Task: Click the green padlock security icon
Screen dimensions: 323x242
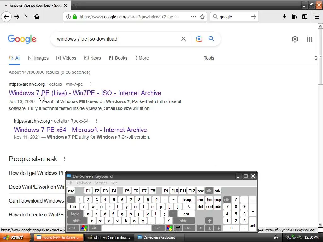Action: point(75,17)
